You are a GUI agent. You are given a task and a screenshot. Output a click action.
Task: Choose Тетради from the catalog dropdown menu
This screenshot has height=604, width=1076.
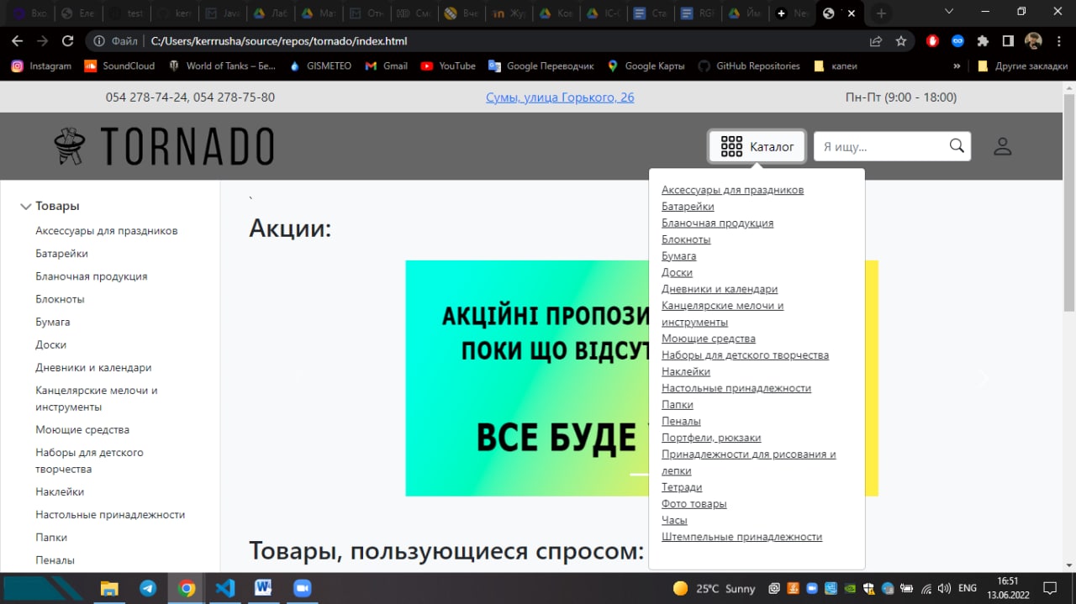point(681,487)
